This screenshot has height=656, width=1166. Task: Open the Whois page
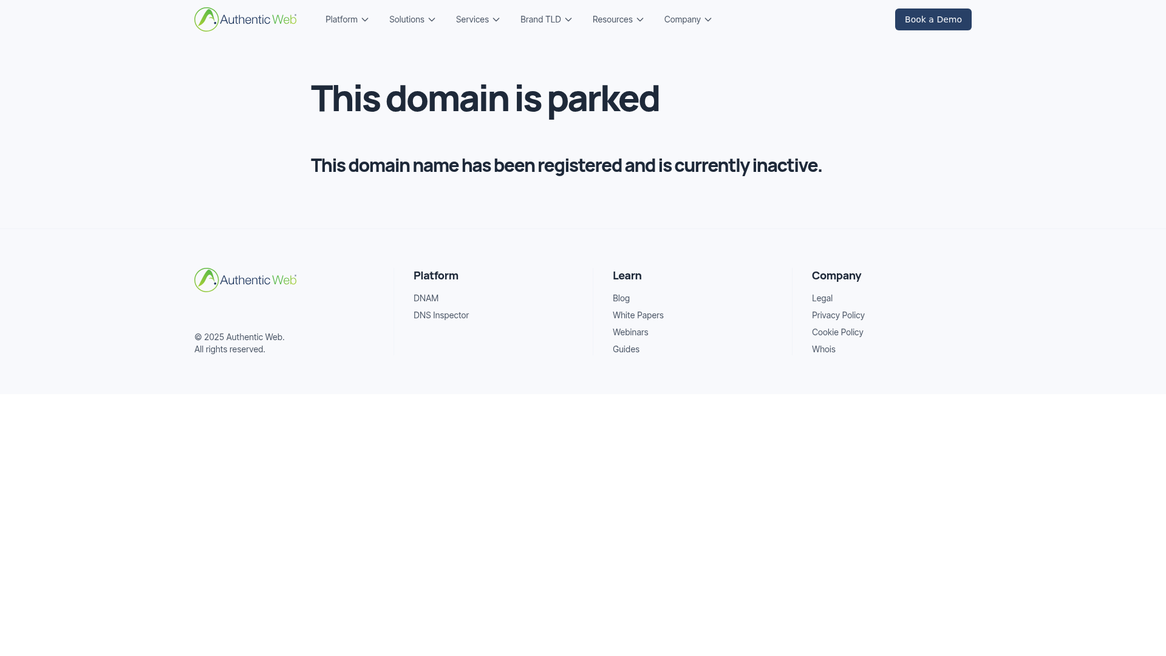pyautogui.click(x=823, y=349)
